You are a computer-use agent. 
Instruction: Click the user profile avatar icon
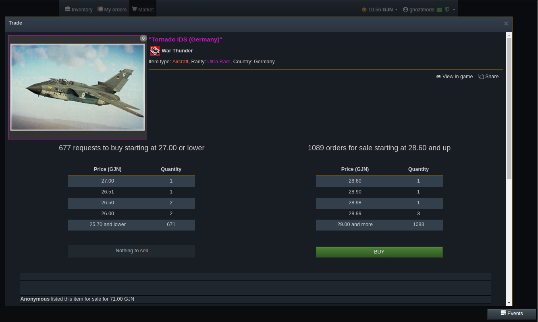click(x=405, y=10)
